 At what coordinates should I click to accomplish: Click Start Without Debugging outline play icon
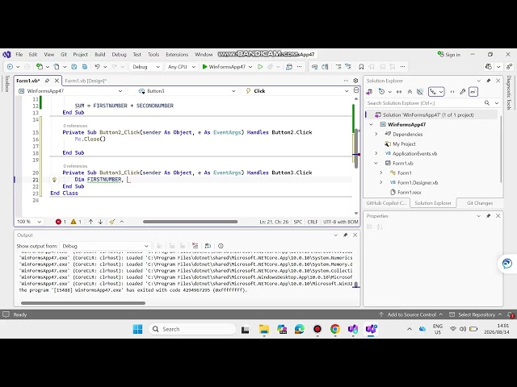[x=260, y=67]
